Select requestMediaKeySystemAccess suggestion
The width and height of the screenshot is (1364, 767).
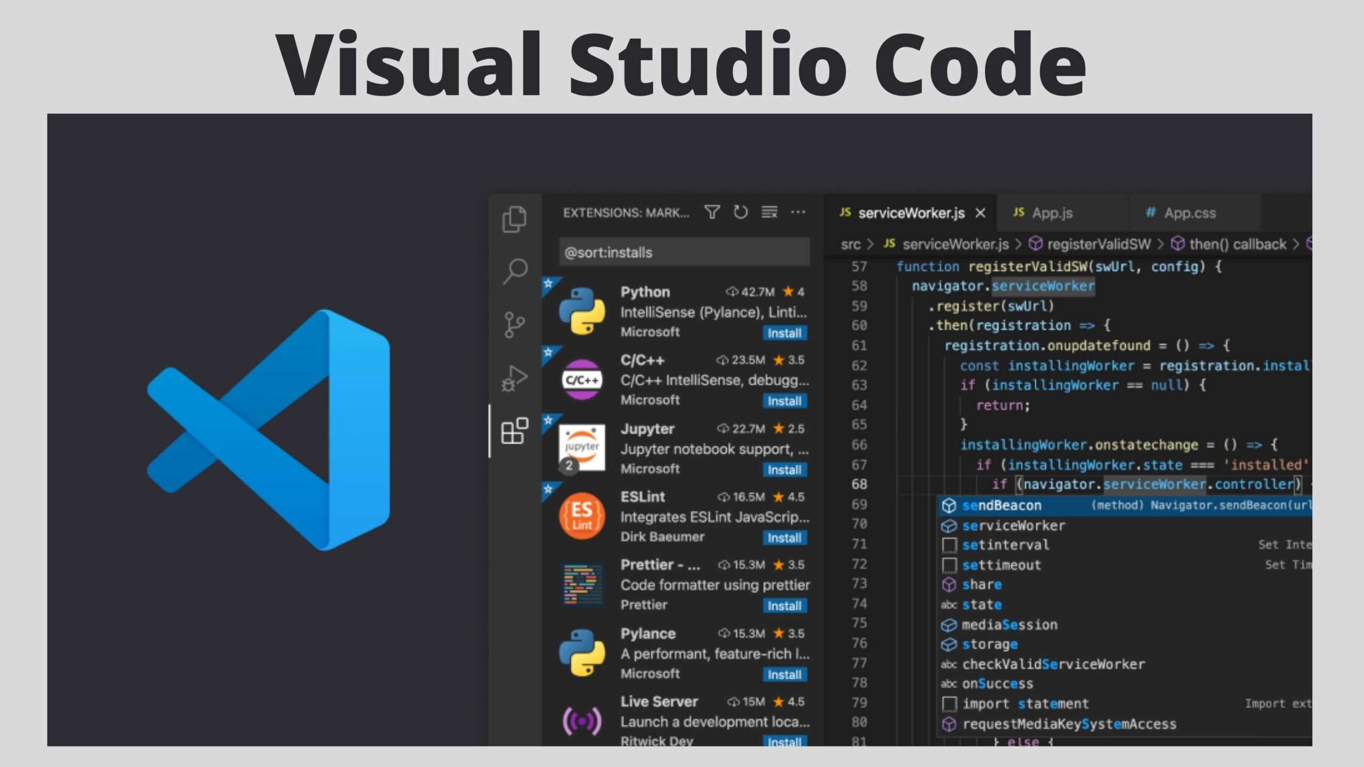point(1125,724)
